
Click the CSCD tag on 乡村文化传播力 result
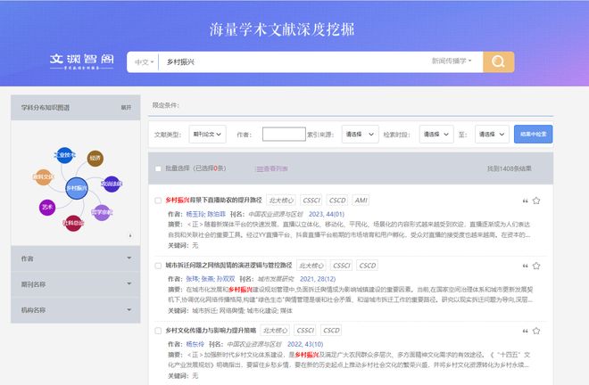coord(331,331)
